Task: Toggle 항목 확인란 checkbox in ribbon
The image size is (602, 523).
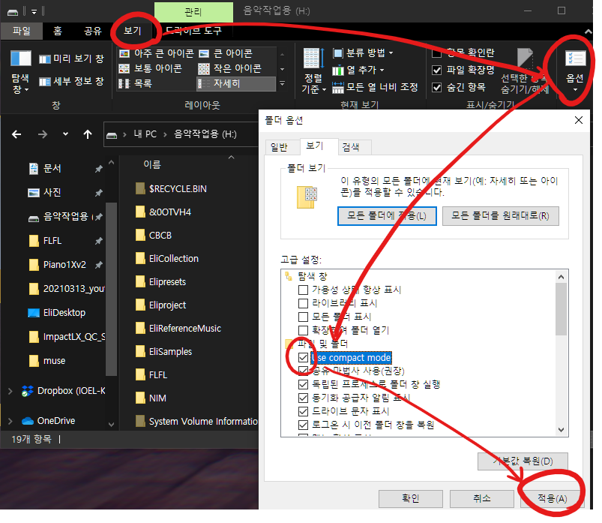Action: point(436,53)
